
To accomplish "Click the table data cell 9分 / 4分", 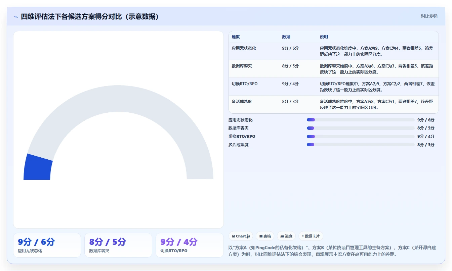I will pyautogui.click(x=290, y=84).
